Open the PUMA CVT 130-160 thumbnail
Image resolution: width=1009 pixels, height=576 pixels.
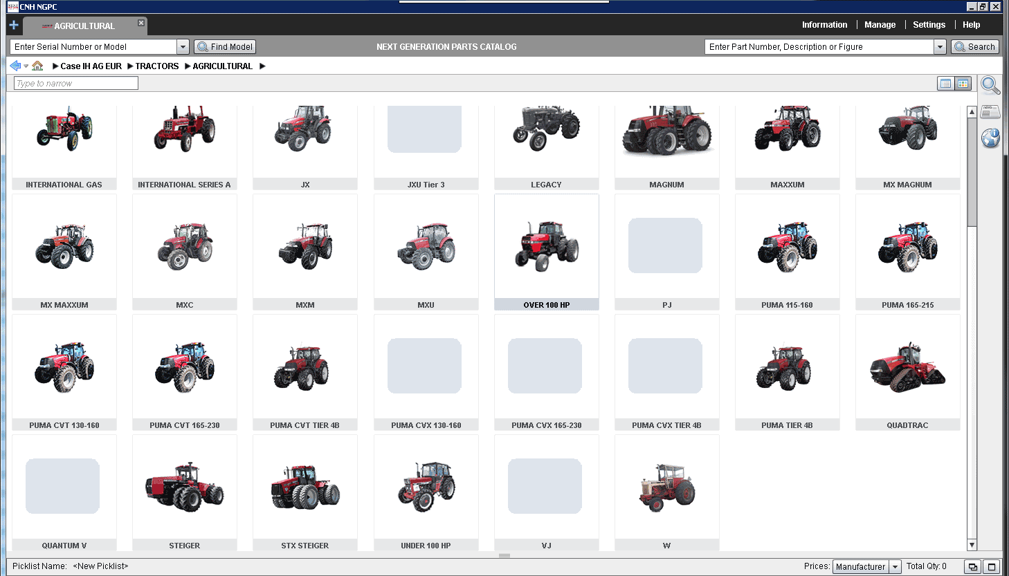pyautogui.click(x=64, y=373)
